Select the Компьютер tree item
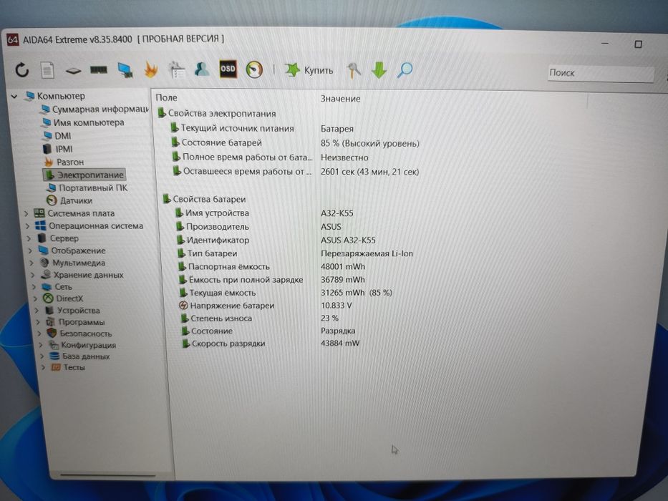Viewport: 668px width, 501px height. (x=61, y=96)
